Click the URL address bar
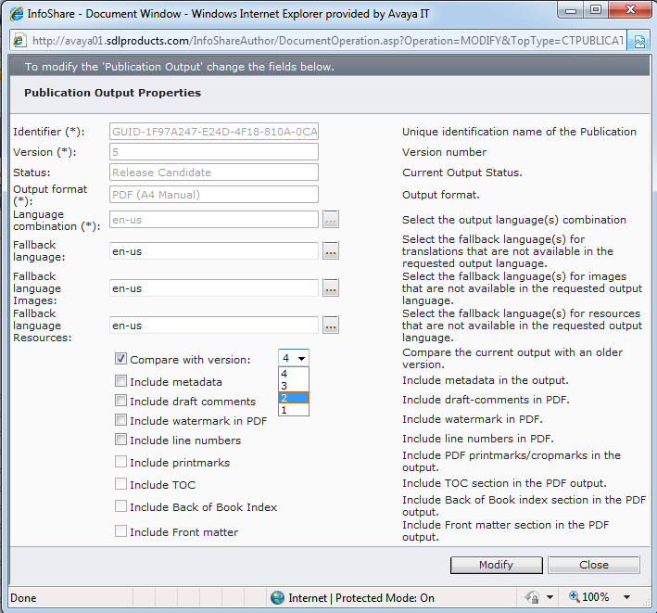657x613 pixels. pos(327,41)
